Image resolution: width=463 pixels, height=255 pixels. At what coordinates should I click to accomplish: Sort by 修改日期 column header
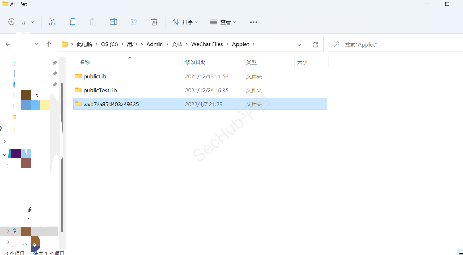click(195, 62)
